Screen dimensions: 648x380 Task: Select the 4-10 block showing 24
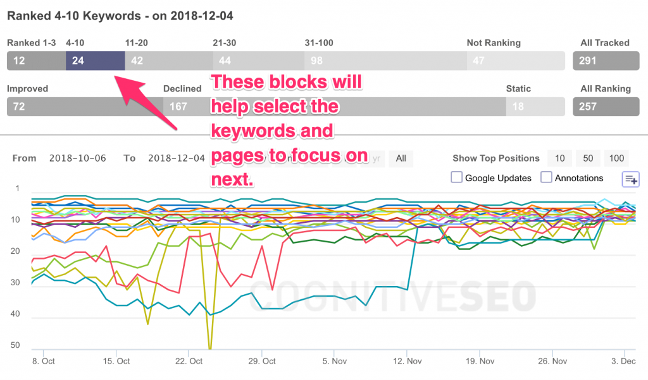96,61
